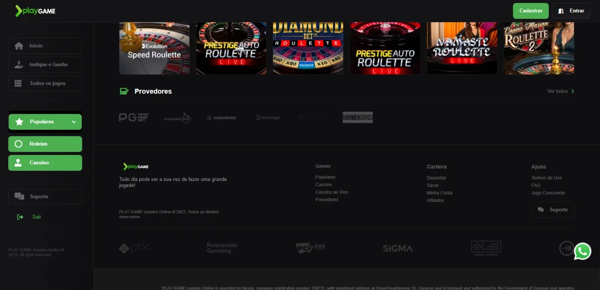
Task: Open Indique e Ganhe in the sidebar
Action: pyautogui.click(x=45, y=65)
